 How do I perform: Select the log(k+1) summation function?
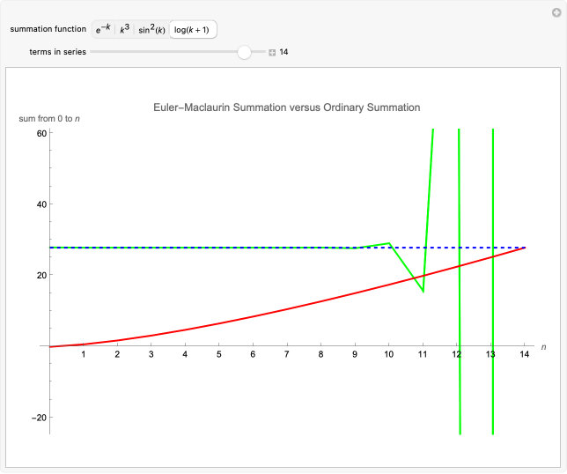tap(193, 29)
